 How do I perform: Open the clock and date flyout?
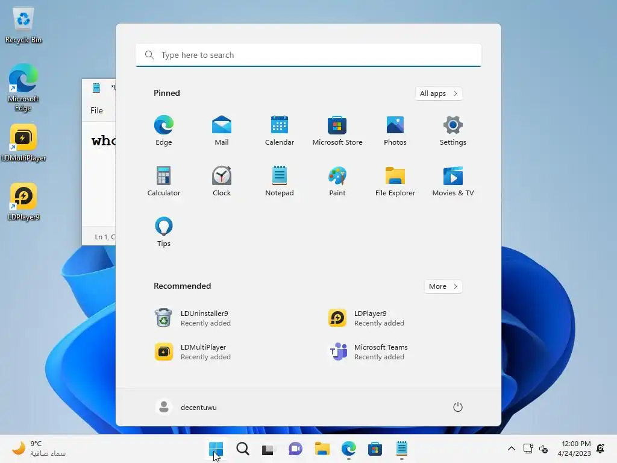(x=574, y=449)
